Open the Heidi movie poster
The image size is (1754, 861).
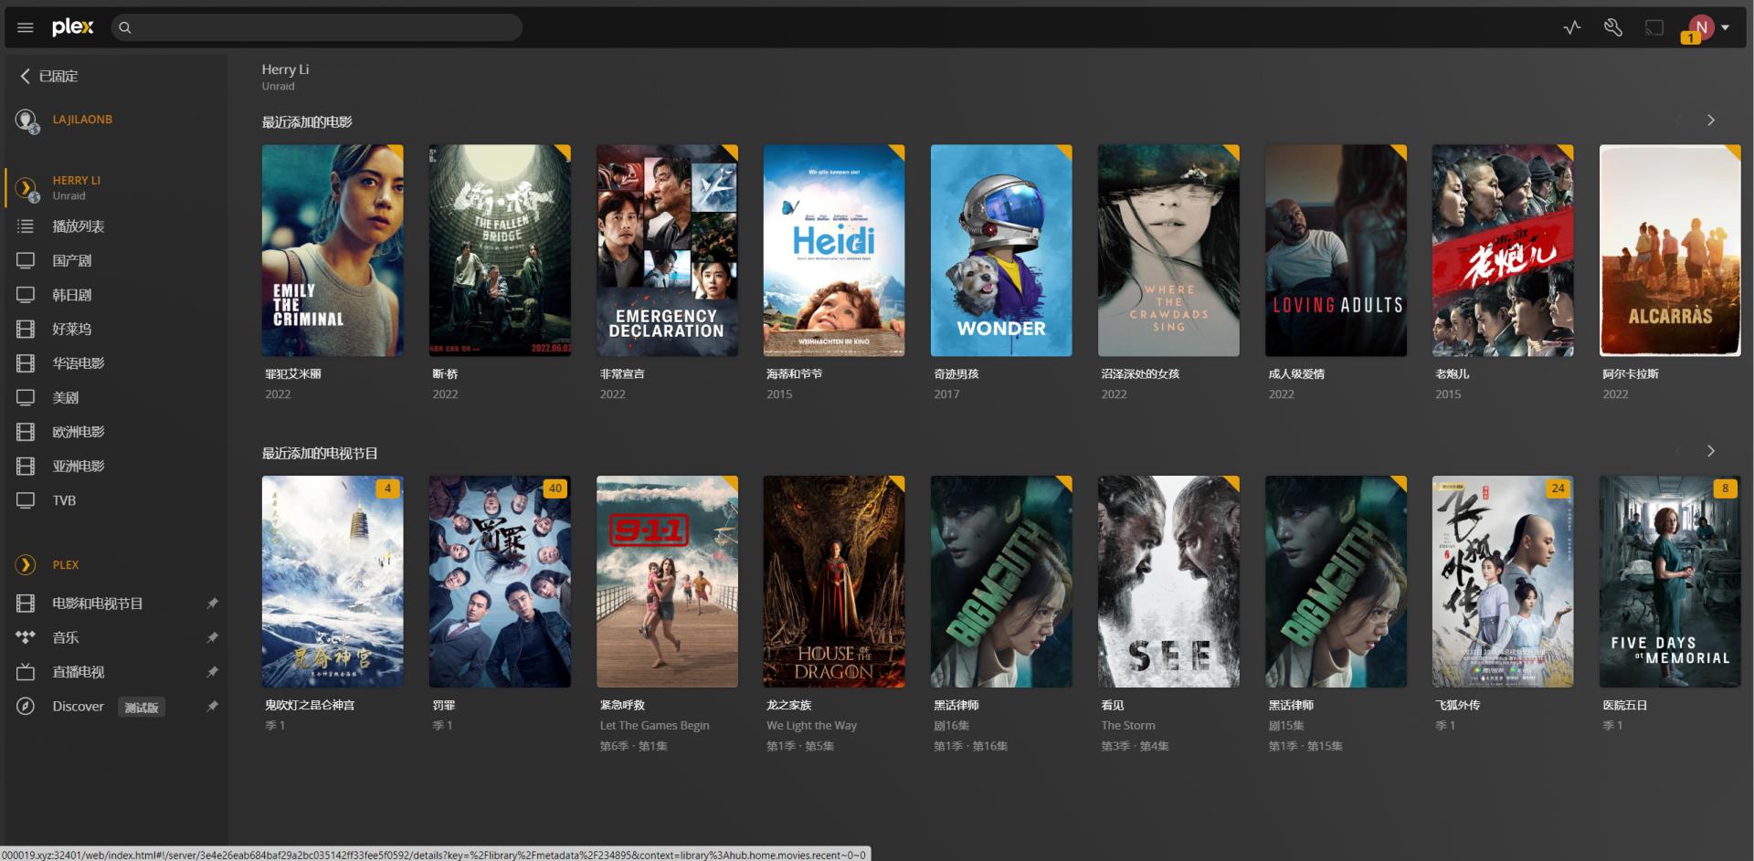tap(834, 250)
